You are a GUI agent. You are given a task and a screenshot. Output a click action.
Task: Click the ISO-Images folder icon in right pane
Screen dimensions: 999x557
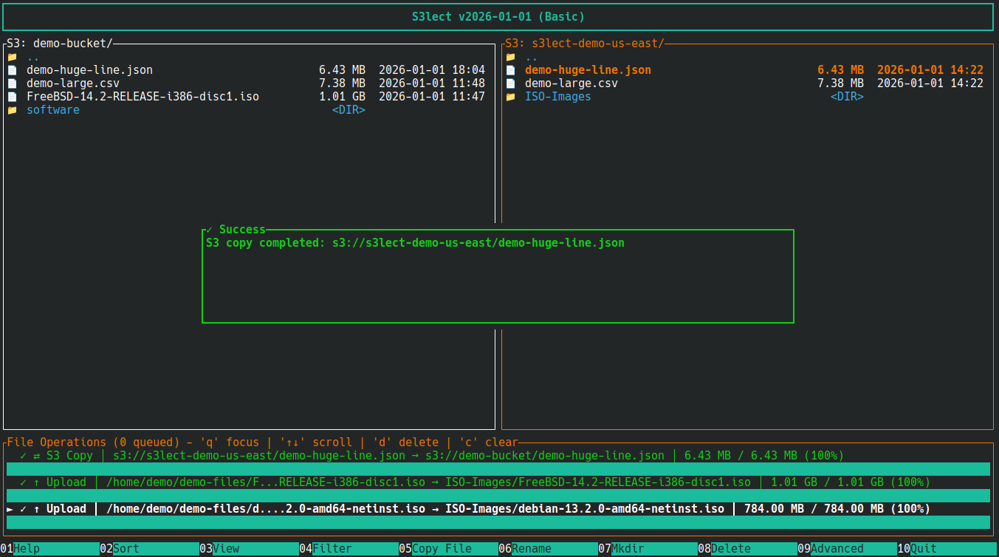[511, 96]
